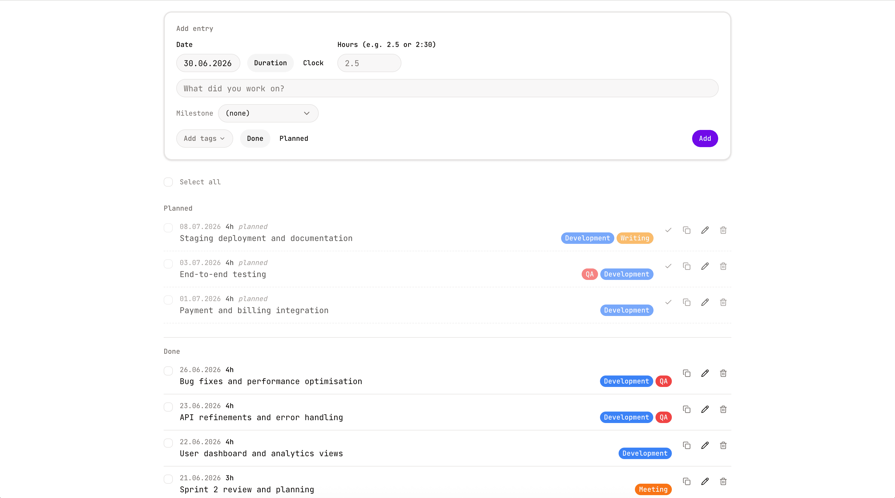
Task: Click the date 21.06.2026
Action: (x=200, y=478)
